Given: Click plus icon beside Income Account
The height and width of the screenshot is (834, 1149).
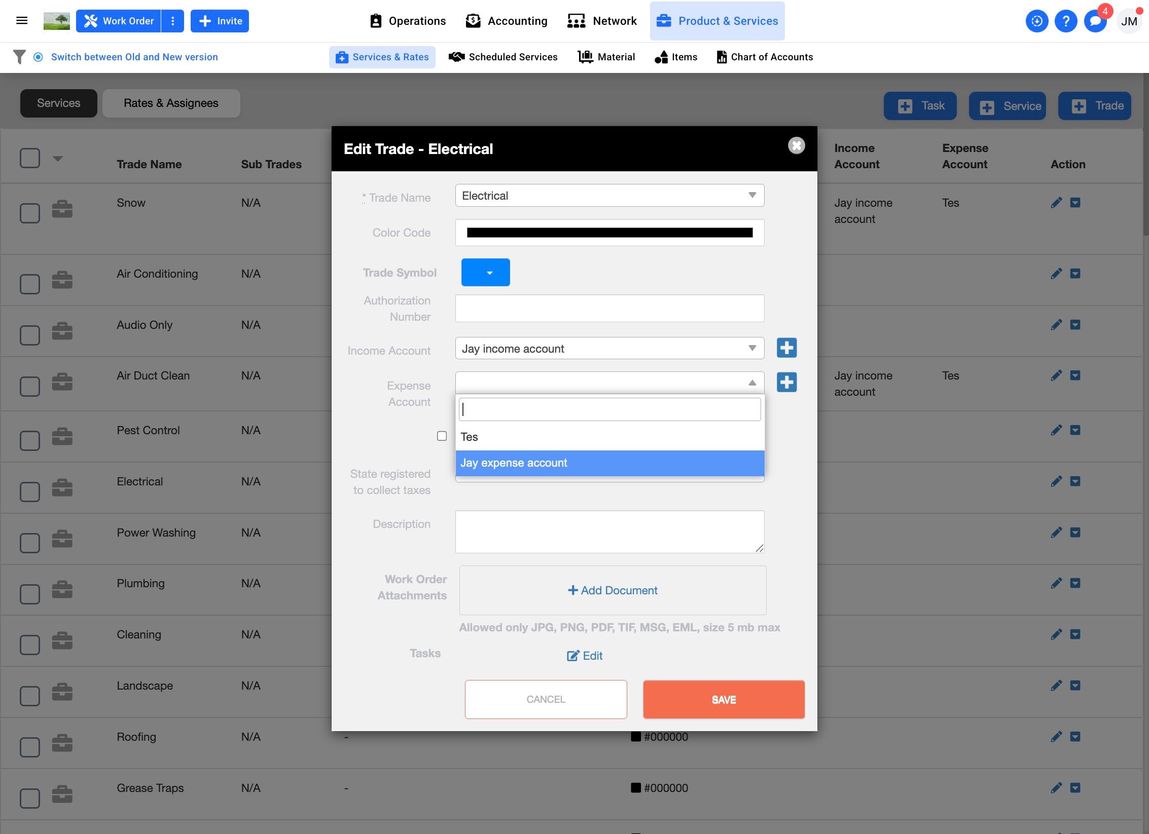Looking at the screenshot, I should click(x=786, y=348).
